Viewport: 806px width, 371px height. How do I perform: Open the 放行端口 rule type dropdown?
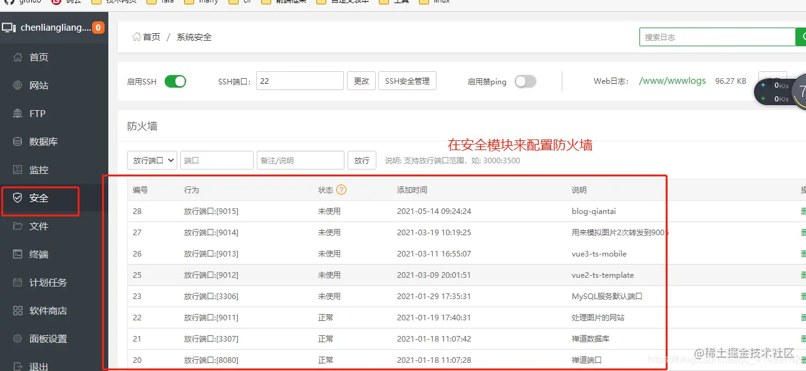(x=152, y=160)
